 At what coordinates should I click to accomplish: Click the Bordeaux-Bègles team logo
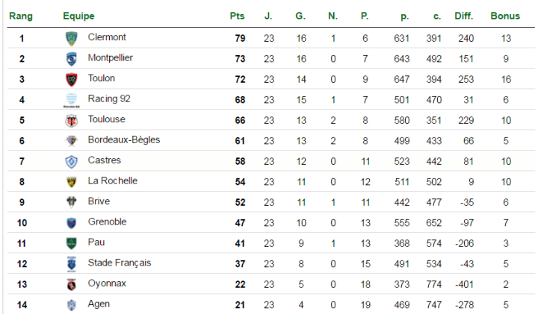click(72, 141)
